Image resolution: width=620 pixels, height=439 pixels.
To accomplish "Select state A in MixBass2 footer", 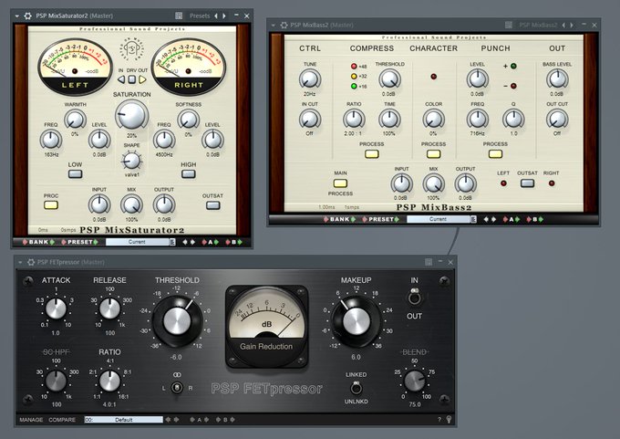I will tap(511, 219).
